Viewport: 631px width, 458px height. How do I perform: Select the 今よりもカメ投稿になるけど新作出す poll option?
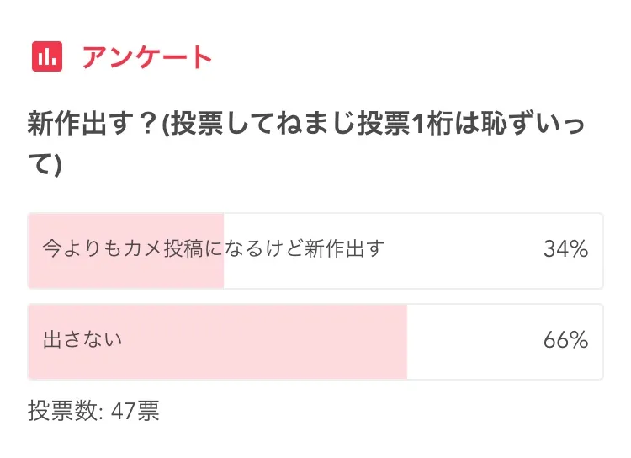point(214,249)
